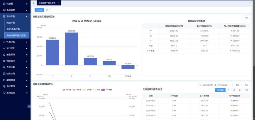The width and height of the screenshot is (255, 120).
Task: Click the 系统平衡 menu icon
Action: pos(4,17)
